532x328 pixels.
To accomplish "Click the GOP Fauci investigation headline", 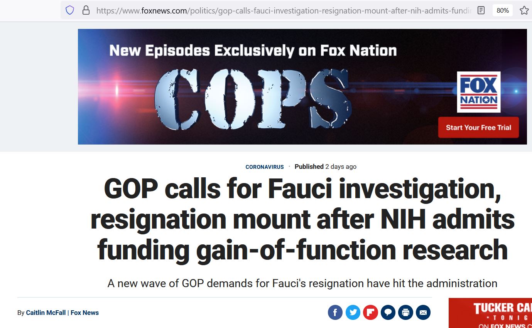I will pos(302,219).
